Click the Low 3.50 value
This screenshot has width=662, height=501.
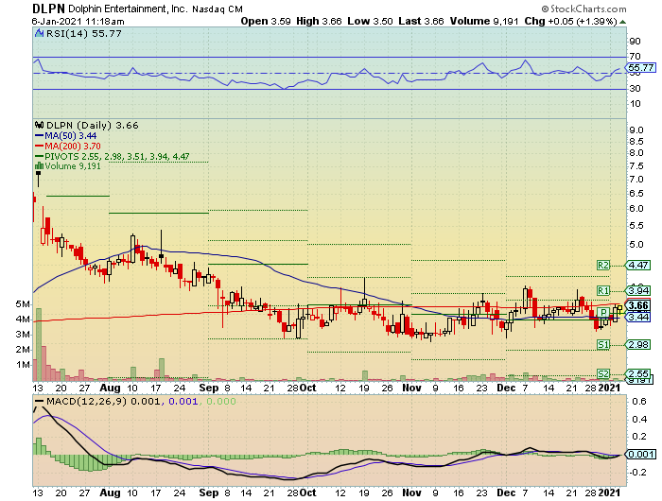[371, 22]
